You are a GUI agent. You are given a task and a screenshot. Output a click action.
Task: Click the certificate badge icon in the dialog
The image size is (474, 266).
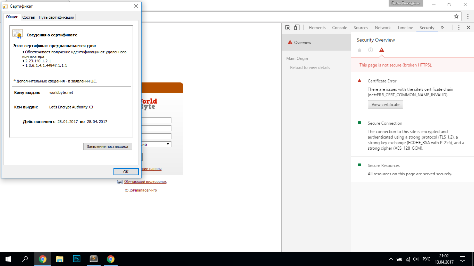tap(17, 34)
